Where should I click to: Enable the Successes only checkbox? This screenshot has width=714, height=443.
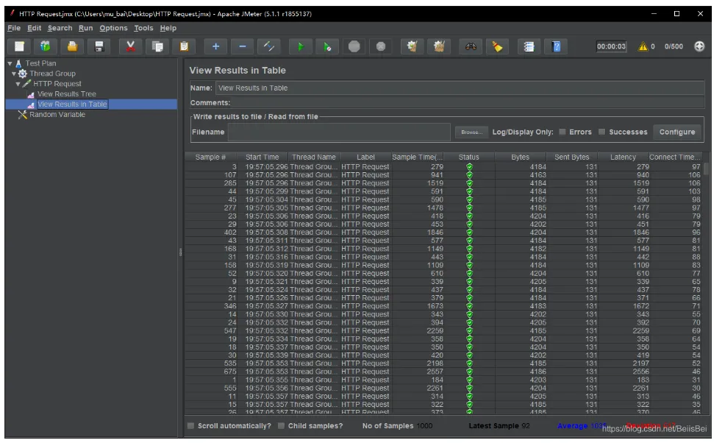coord(601,132)
